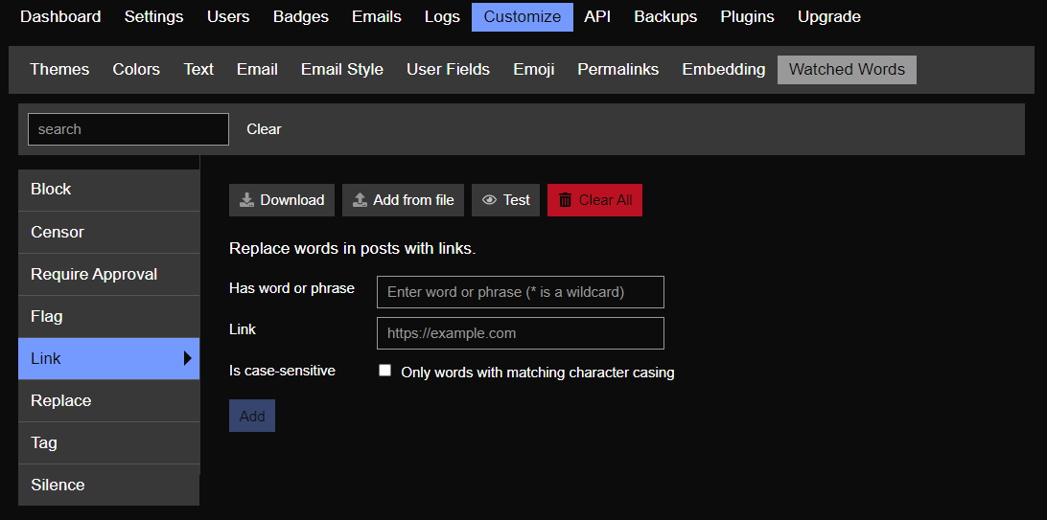Click the red Clear All button
The image size is (1047, 520).
(595, 200)
